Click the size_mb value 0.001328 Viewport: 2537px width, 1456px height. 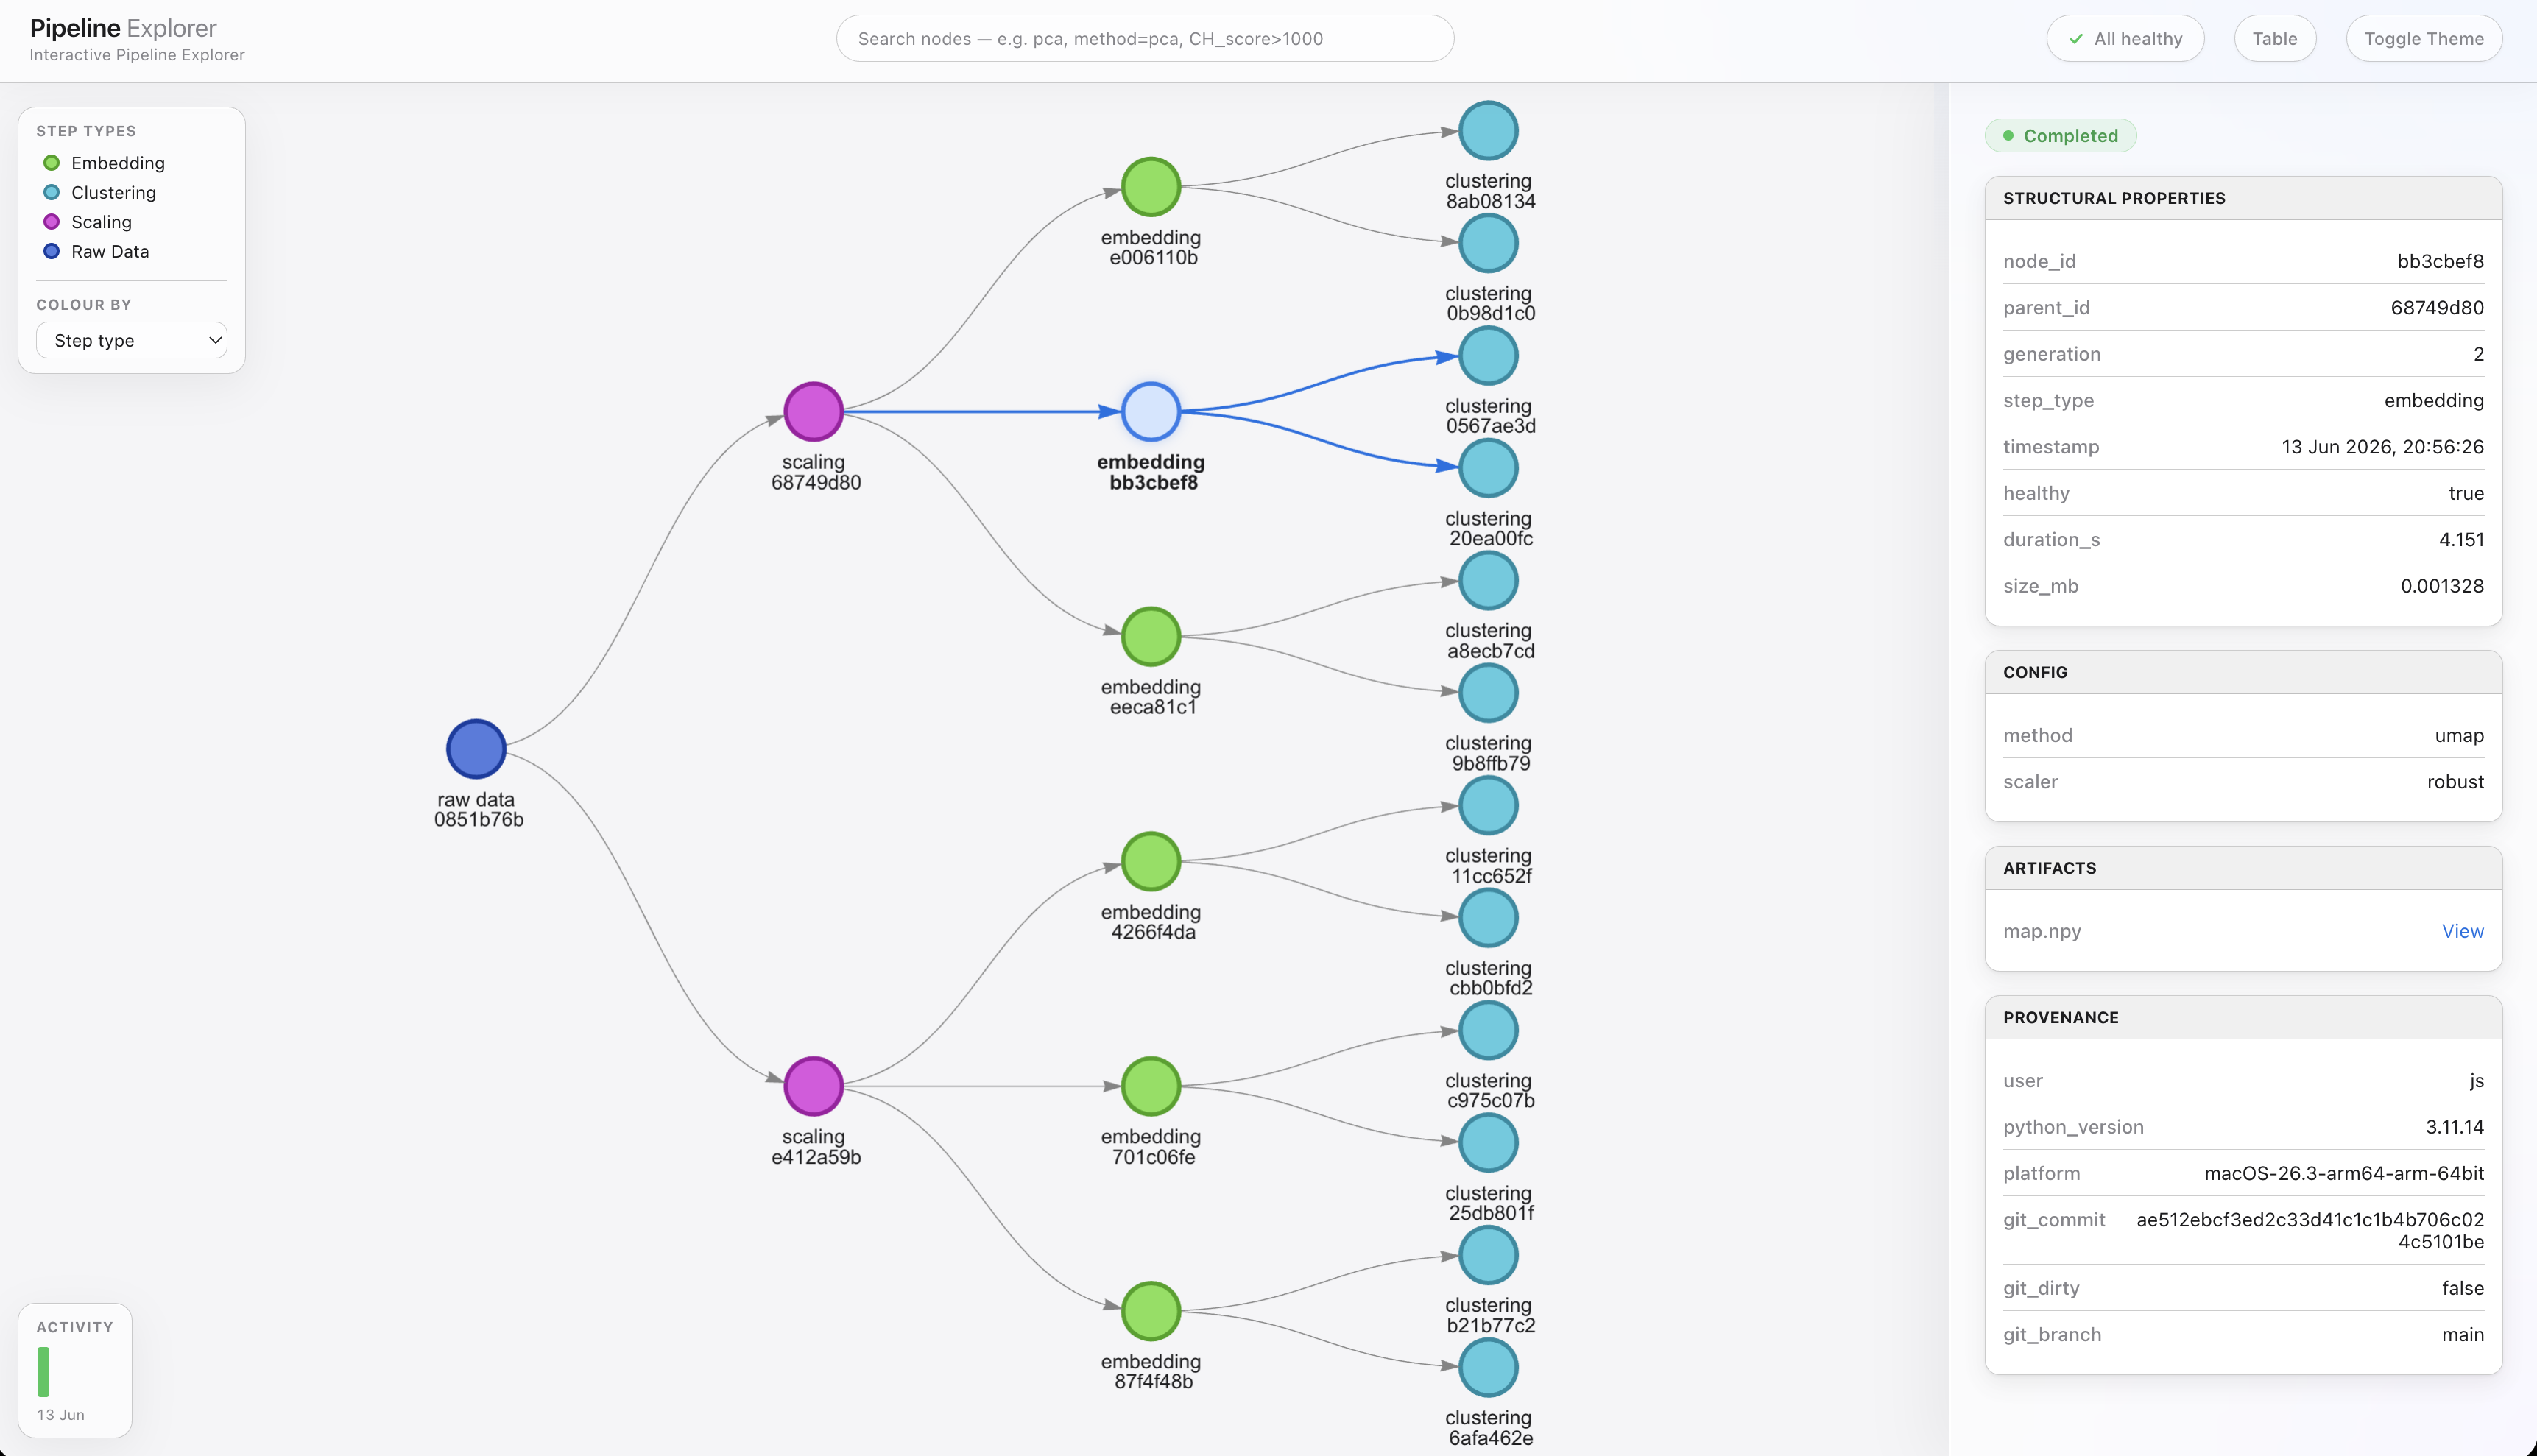pyautogui.click(x=2442, y=586)
